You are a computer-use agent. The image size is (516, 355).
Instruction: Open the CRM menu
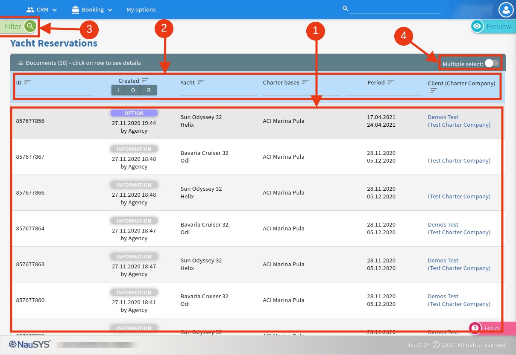41,9
